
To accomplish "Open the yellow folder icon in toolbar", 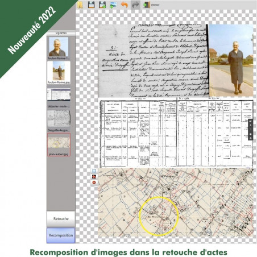I will 80,5.
